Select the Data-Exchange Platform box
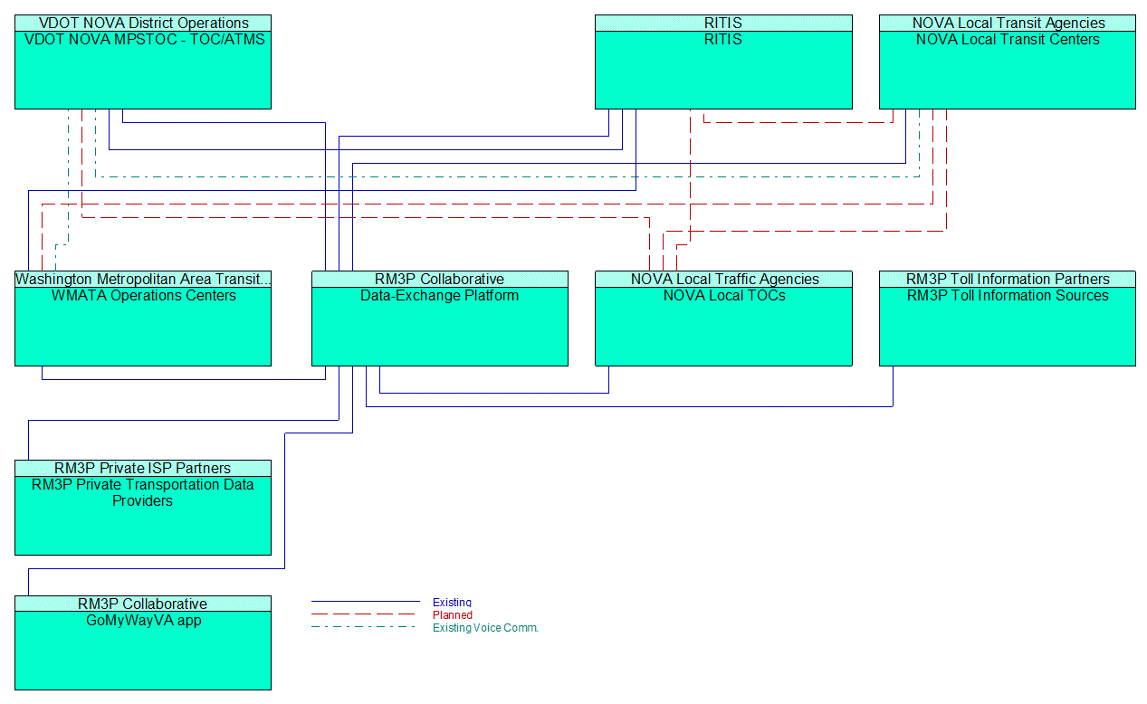 pyautogui.click(x=440, y=327)
